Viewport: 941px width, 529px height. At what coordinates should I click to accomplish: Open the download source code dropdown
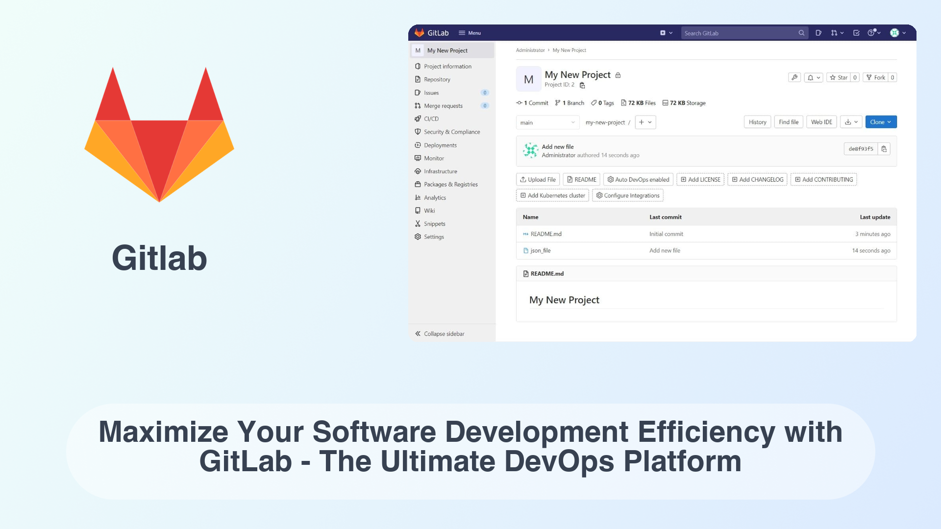coord(851,122)
